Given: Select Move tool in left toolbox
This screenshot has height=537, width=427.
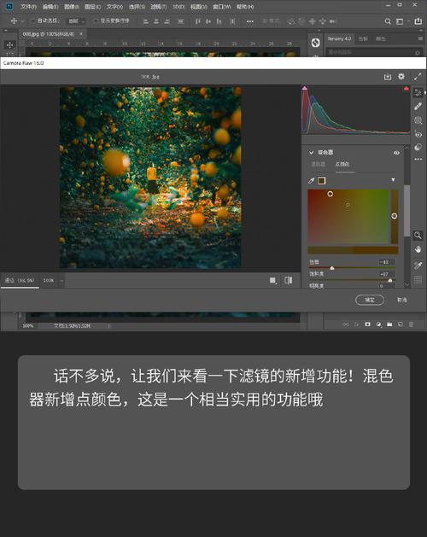Looking at the screenshot, I should (x=9, y=45).
